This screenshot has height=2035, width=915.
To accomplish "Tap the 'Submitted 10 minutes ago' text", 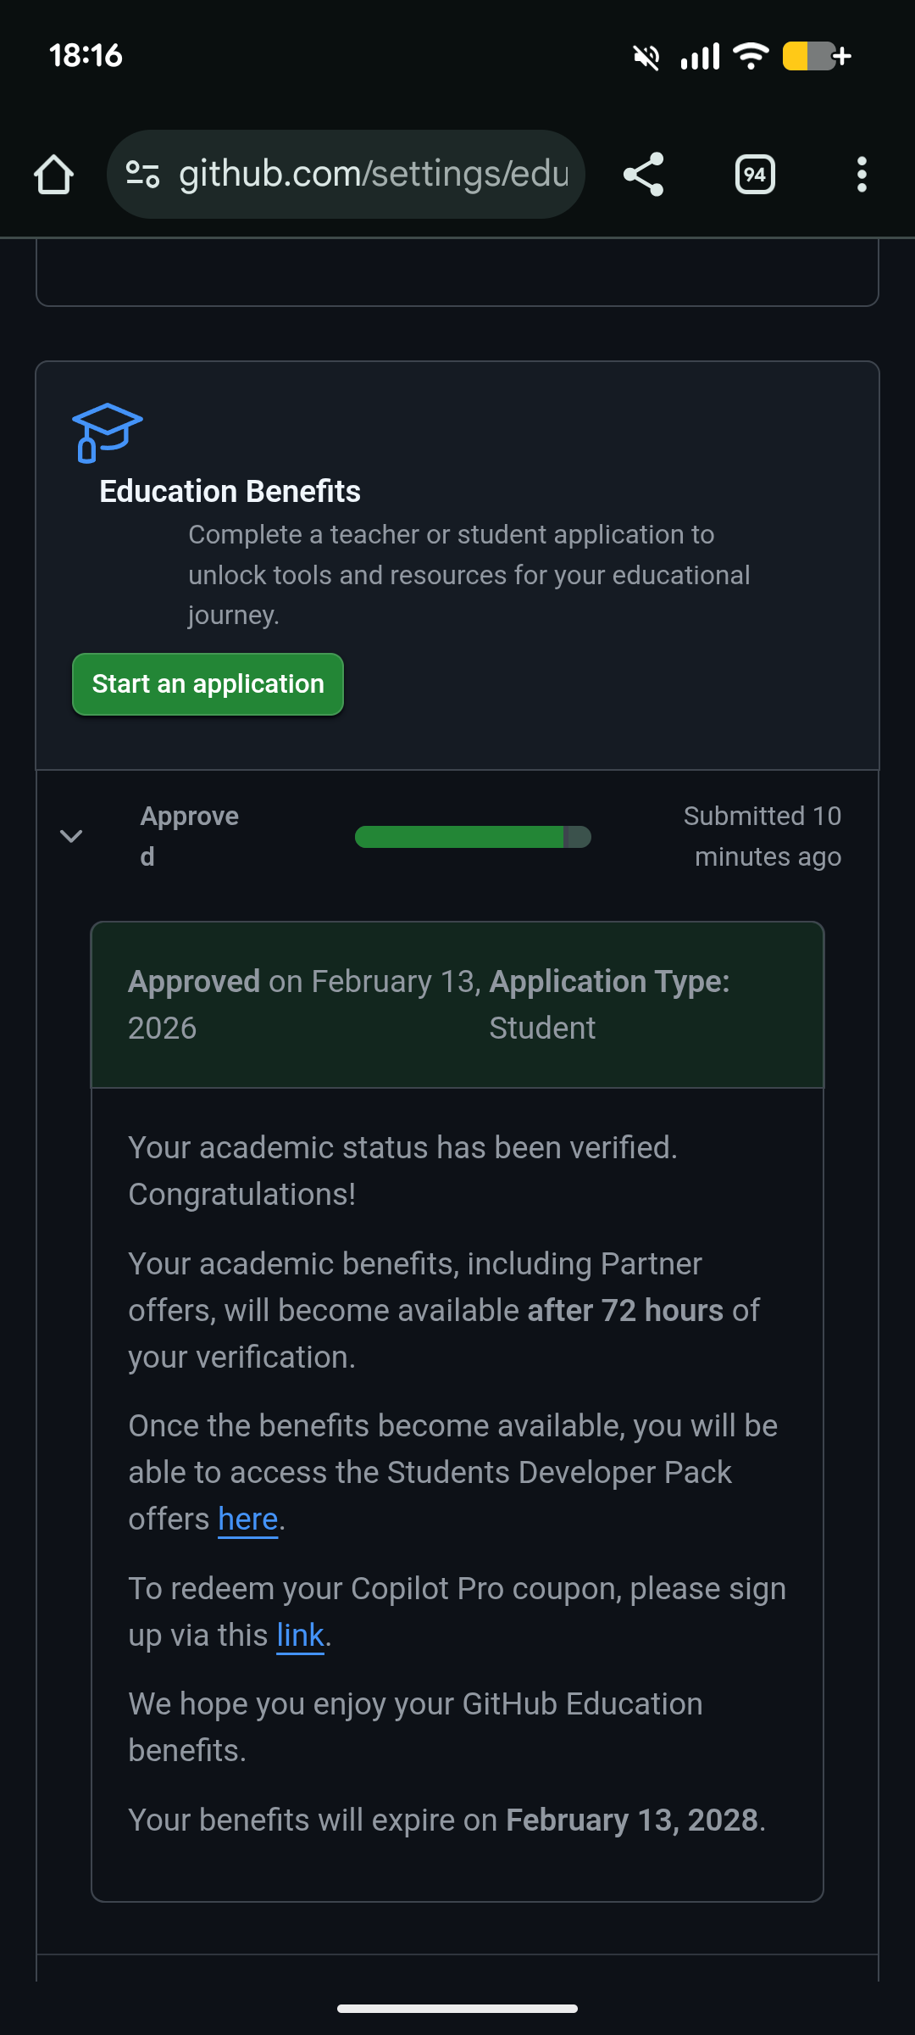I will [762, 836].
